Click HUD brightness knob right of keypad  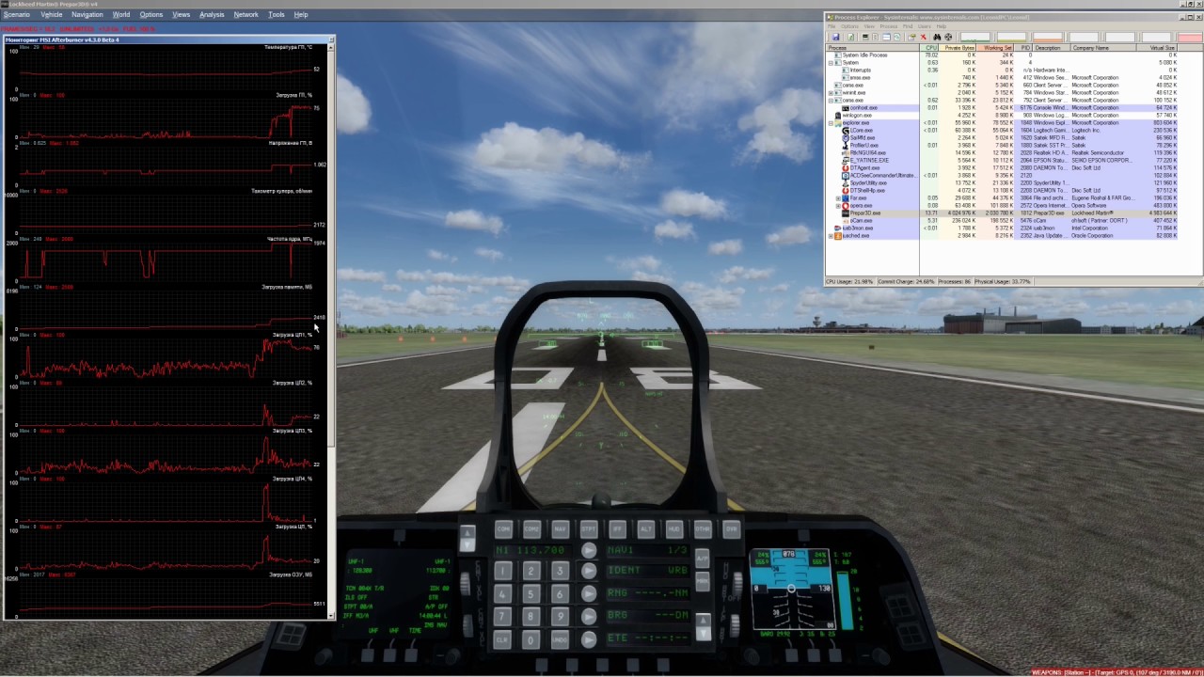[737, 584]
